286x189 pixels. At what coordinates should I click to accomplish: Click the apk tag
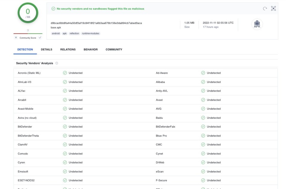click(x=65, y=33)
